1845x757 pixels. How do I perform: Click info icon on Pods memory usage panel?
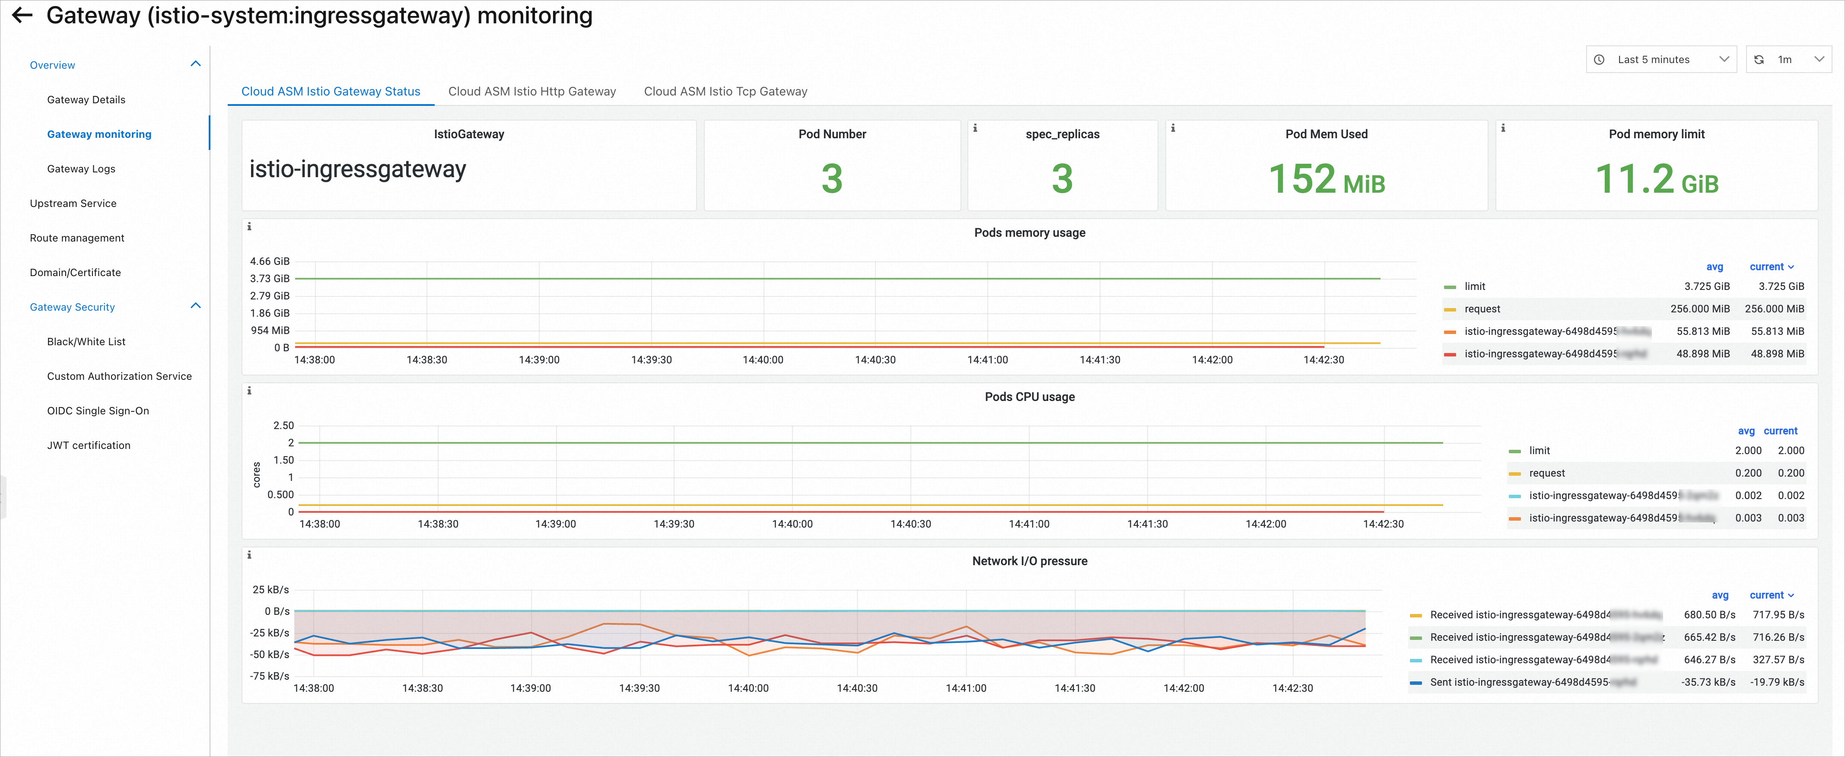coord(249,226)
